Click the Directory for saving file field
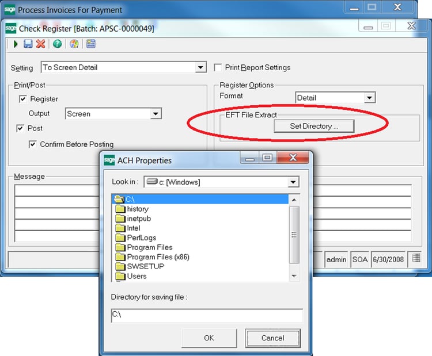This screenshot has height=356, width=432. click(x=207, y=315)
